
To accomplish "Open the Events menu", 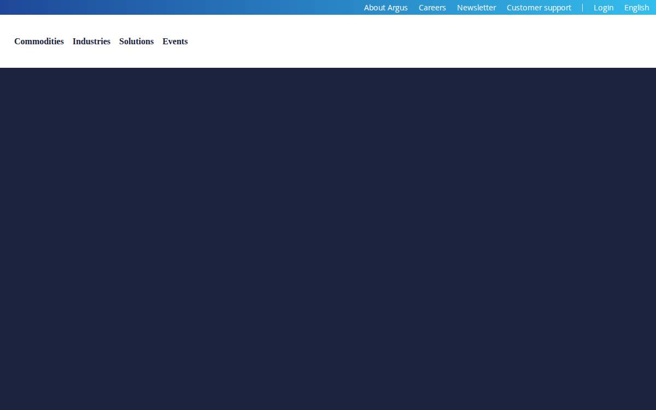I will coord(175,42).
